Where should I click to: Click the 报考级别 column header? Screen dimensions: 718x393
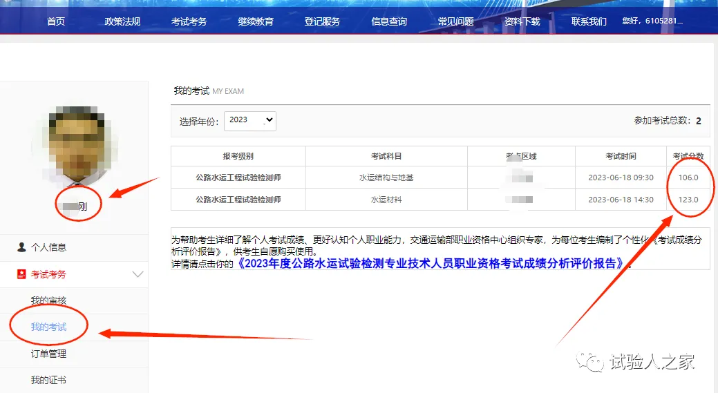238,157
